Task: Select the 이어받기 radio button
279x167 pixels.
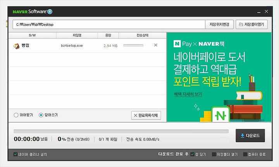Action: coord(16,115)
